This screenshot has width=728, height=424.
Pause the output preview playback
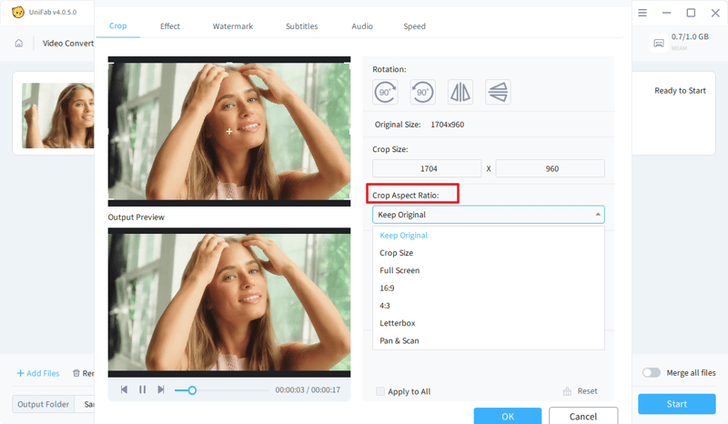143,389
